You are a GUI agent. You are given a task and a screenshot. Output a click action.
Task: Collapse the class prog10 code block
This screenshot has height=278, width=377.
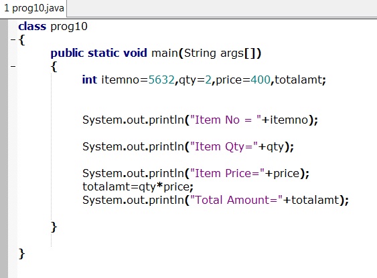13,40
